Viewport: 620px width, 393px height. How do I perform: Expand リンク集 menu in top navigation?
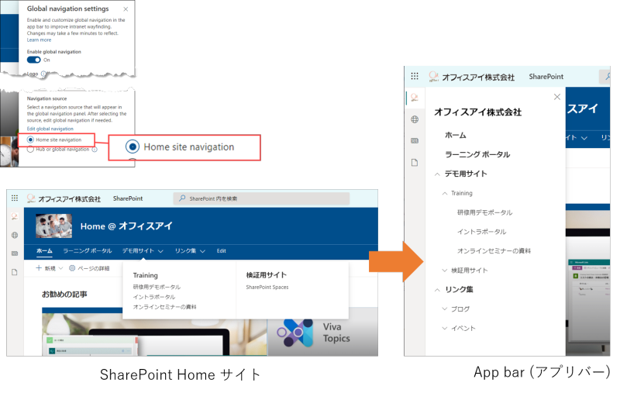190,250
